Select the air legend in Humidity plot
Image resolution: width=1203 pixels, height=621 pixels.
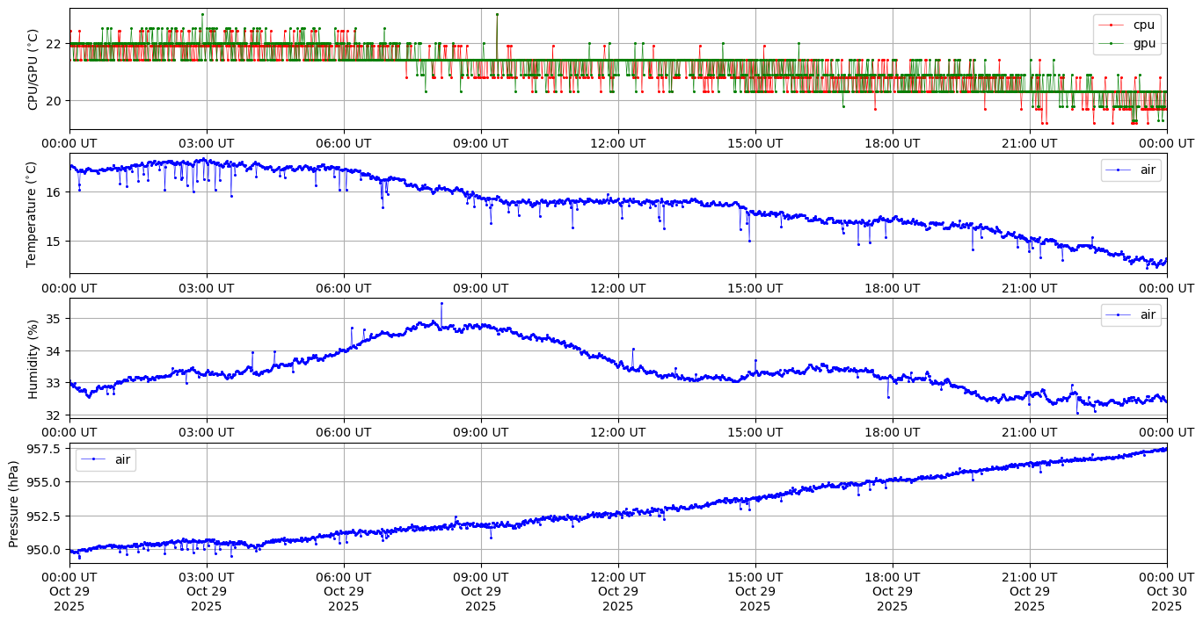(x=1148, y=314)
